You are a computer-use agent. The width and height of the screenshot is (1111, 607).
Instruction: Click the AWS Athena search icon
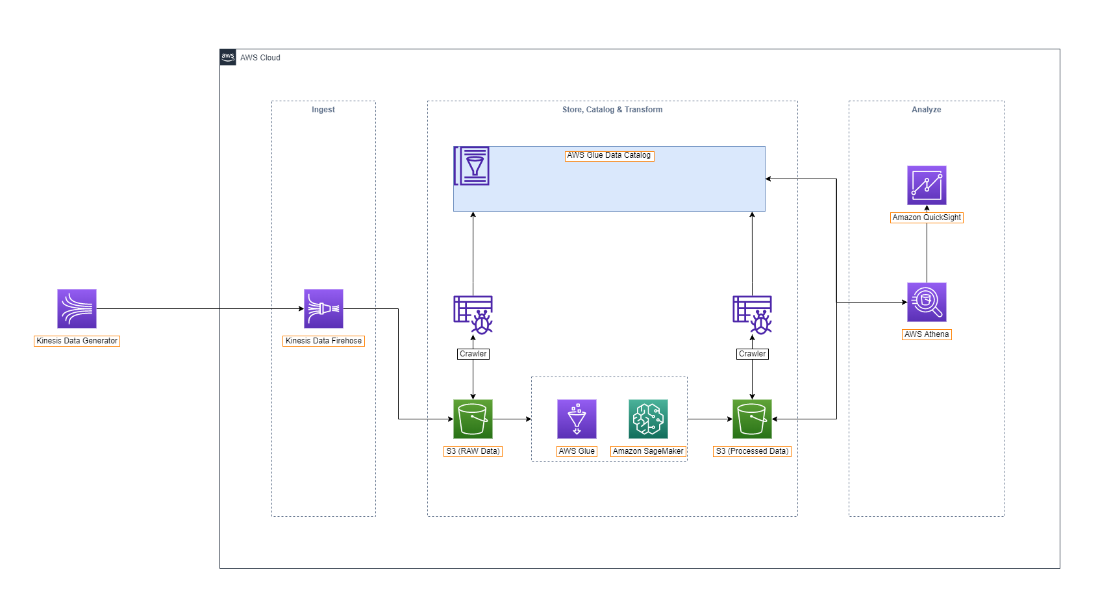point(927,302)
